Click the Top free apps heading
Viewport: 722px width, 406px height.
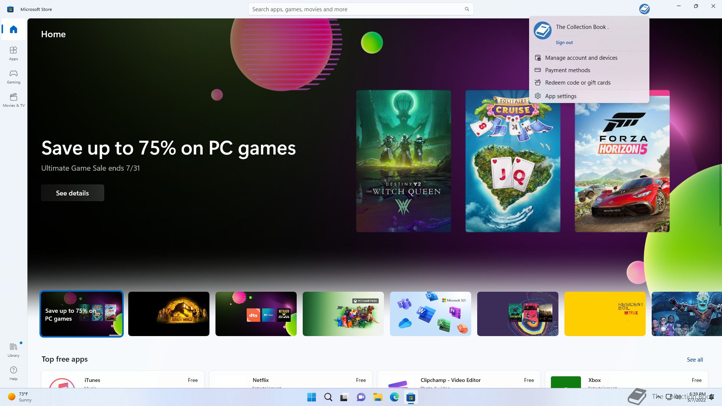[x=65, y=359]
